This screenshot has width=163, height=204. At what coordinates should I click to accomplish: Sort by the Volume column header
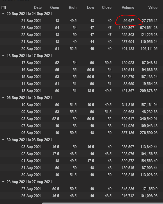click(128, 8)
